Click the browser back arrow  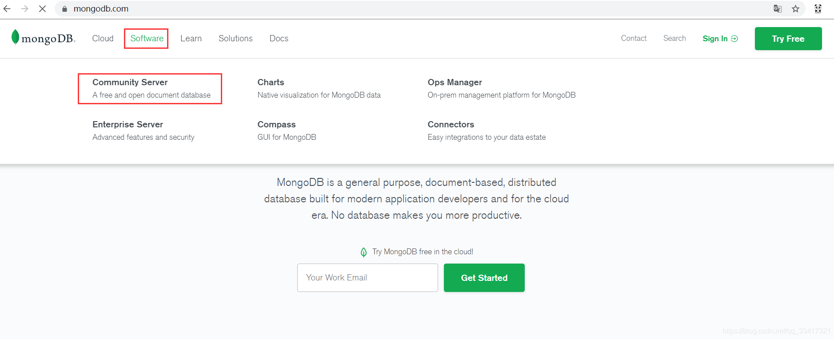pos(7,9)
